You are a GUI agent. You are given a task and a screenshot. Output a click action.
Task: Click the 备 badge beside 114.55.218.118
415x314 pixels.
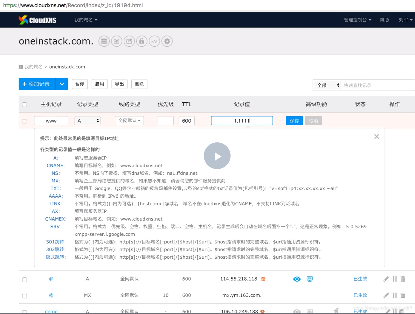[x=263, y=279]
